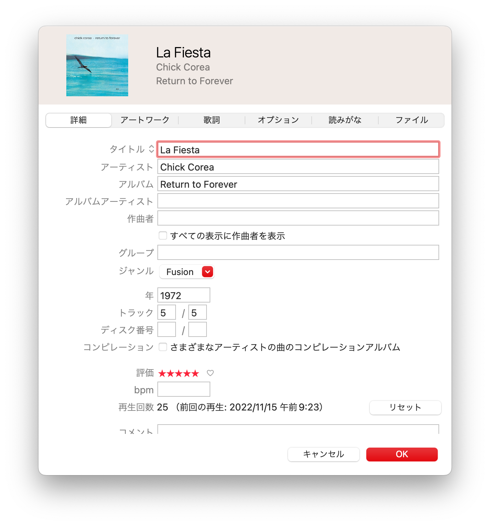The width and height of the screenshot is (490, 526).
Task: Go to the 読みがな tab
Action: tap(345, 120)
